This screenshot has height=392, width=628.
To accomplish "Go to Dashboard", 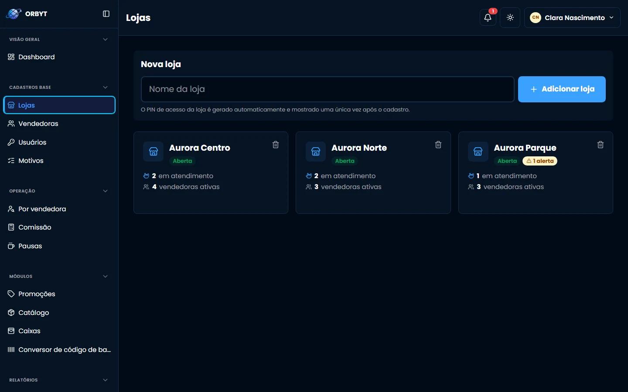I will click(59, 57).
